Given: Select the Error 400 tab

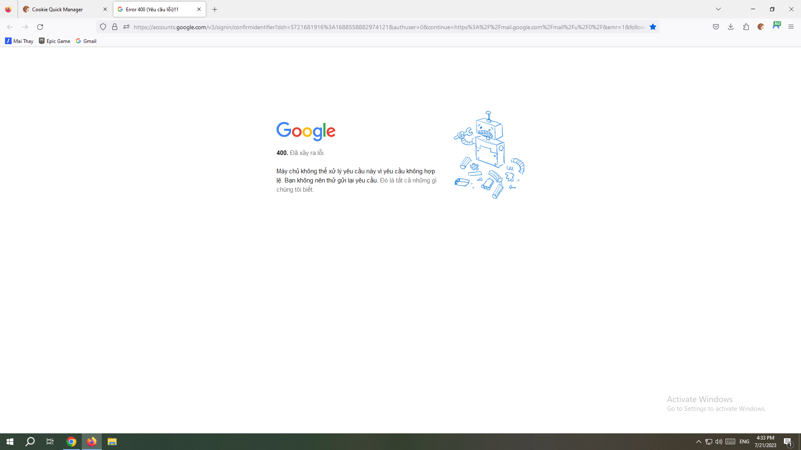Looking at the screenshot, I should coord(159,9).
